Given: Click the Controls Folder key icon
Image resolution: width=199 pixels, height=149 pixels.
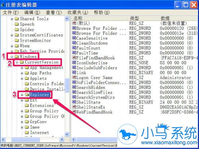Looking at the screenshot, I should pyautogui.click(x=27, y=84).
